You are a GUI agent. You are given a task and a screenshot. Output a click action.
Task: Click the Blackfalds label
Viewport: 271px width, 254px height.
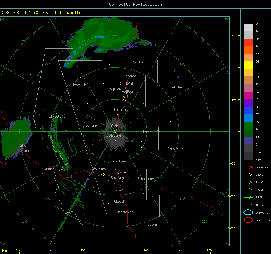[x=128, y=84]
